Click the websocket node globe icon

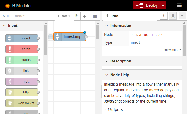10,103
